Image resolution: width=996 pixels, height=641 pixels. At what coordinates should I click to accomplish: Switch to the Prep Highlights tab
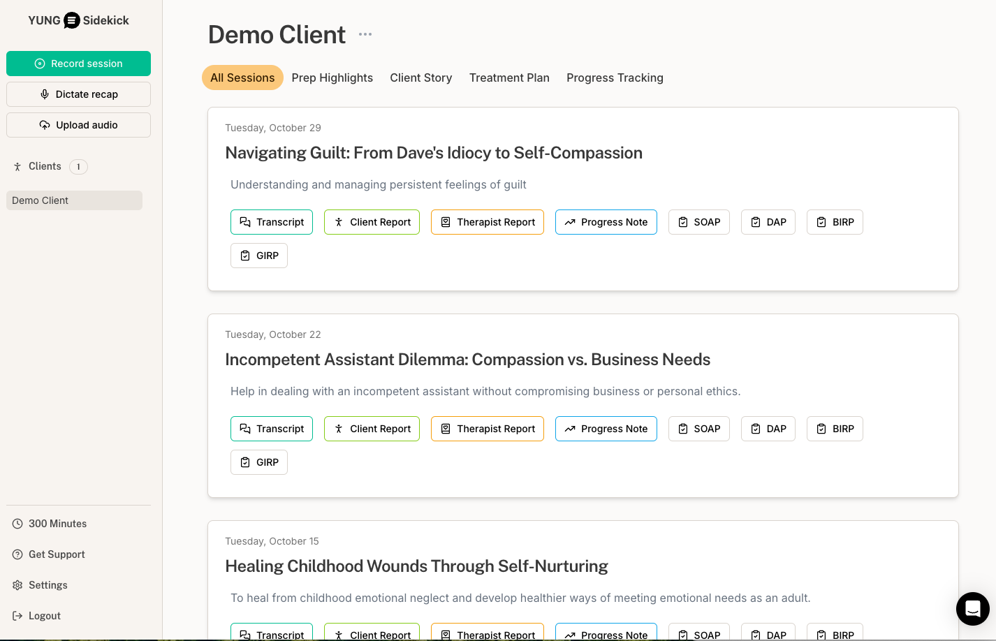[332, 78]
